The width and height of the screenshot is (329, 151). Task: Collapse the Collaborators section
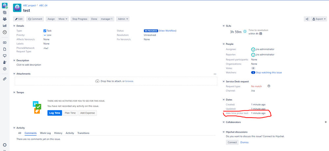click(x=224, y=122)
